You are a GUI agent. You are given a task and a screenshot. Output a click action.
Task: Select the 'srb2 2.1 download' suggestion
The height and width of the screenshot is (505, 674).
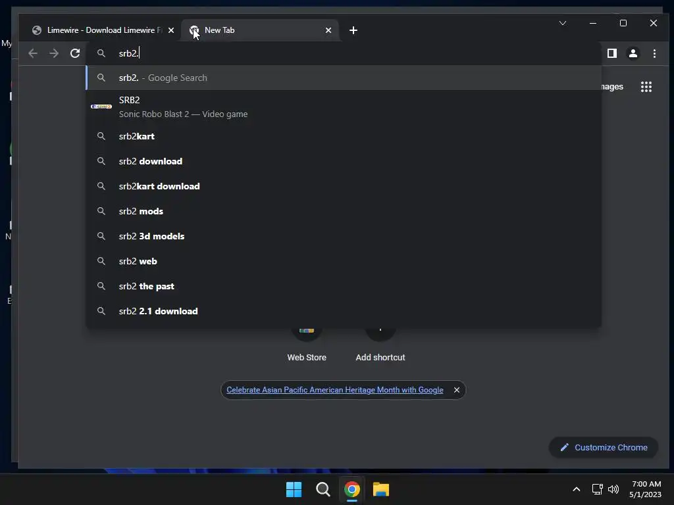pyautogui.click(x=344, y=311)
